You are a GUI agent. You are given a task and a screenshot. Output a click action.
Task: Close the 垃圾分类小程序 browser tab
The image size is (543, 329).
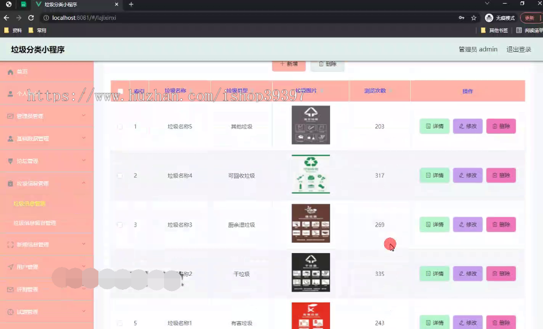click(x=116, y=4)
